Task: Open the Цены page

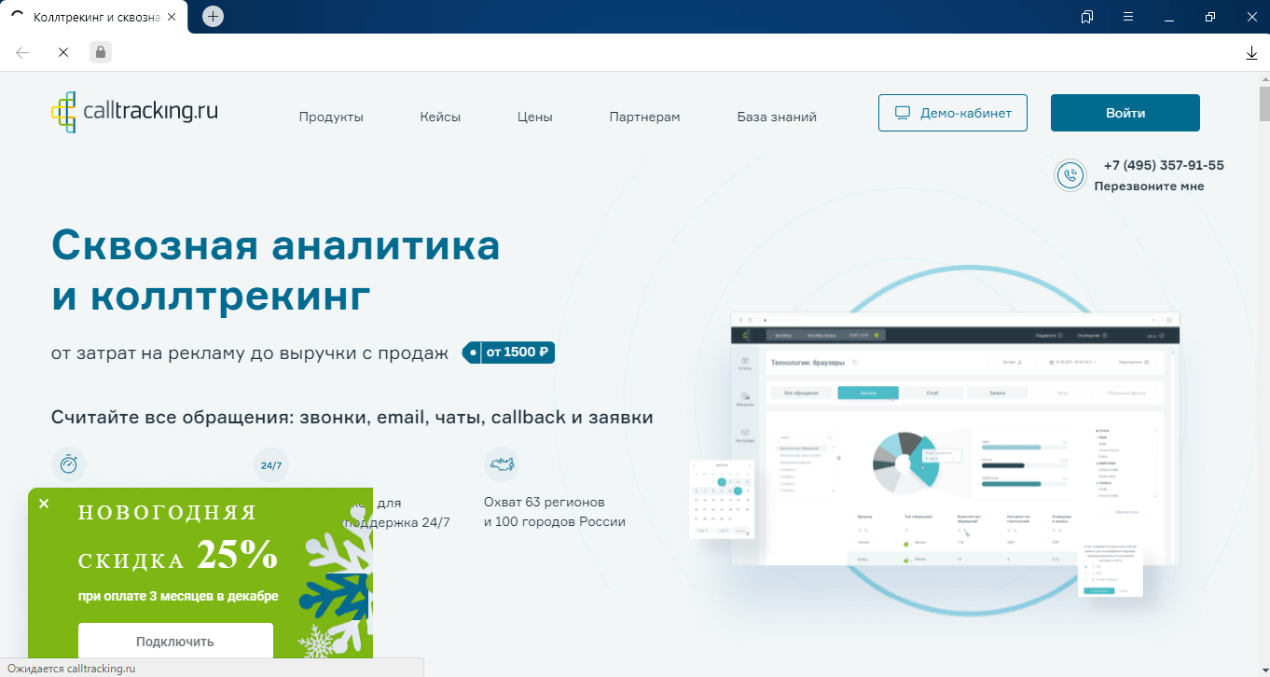Action: (535, 117)
